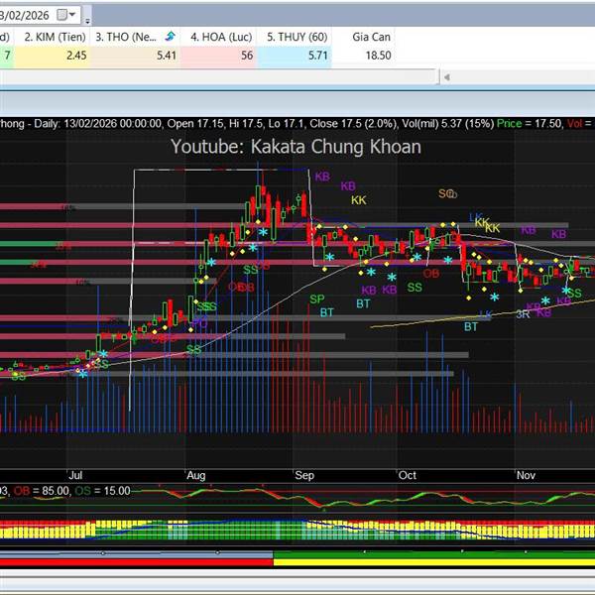
Task: Click the 'OB = 85.00' indicator label
Action: pos(42,491)
